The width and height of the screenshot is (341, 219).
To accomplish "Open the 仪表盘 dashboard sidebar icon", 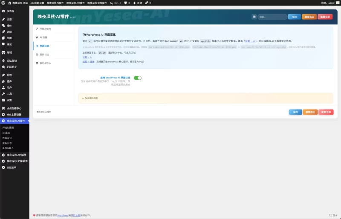I will pyautogui.click(x=3, y=11).
